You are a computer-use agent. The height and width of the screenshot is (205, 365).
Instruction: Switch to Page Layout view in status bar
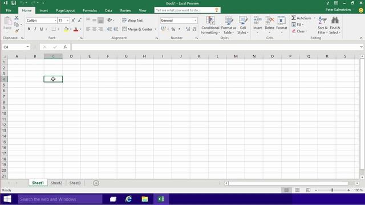click(x=297, y=190)
